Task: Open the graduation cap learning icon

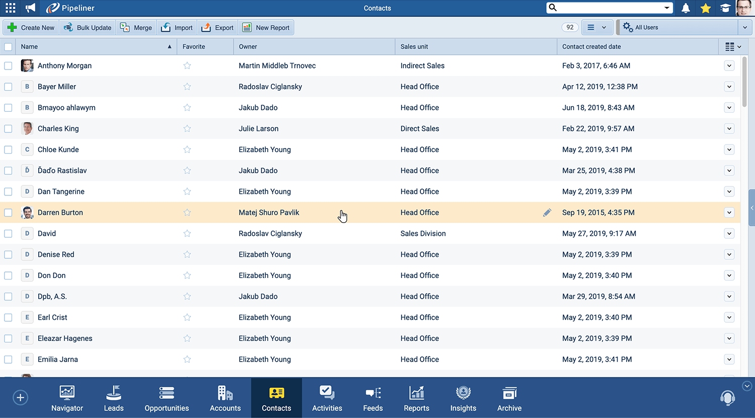Action: pyautogui.click(x=725, y=8)
